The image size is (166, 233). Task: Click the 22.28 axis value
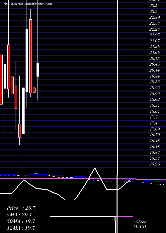(155, 29)
